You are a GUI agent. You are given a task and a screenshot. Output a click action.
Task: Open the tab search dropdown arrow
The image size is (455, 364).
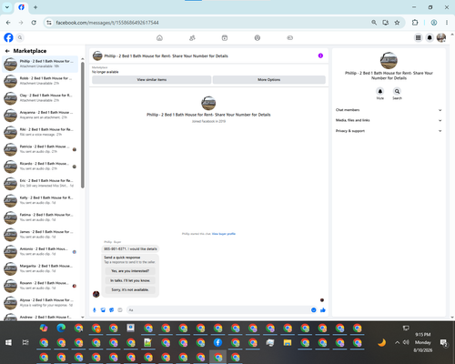[x=7, y=7]
